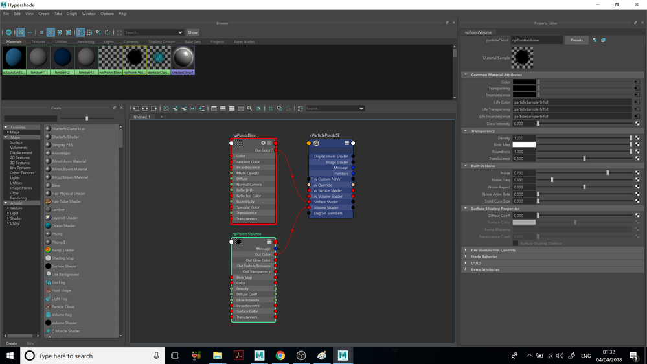The image size is (647, 364).
Task: Sort Browser swatches by type
Action: click(x=89, y=32)
